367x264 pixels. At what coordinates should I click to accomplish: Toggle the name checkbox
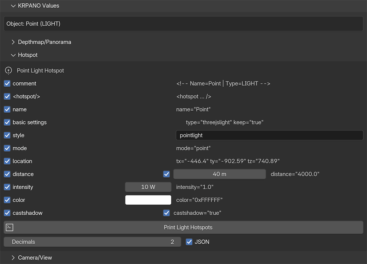pos(7,109)
